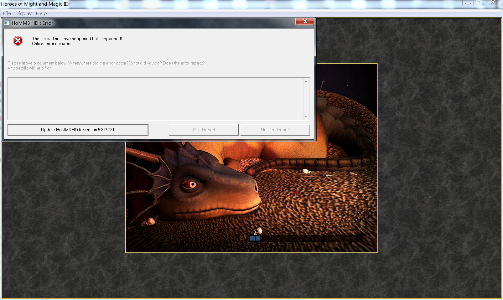Close the HoMM3 HD Error dialog

[x=305, y=21]
